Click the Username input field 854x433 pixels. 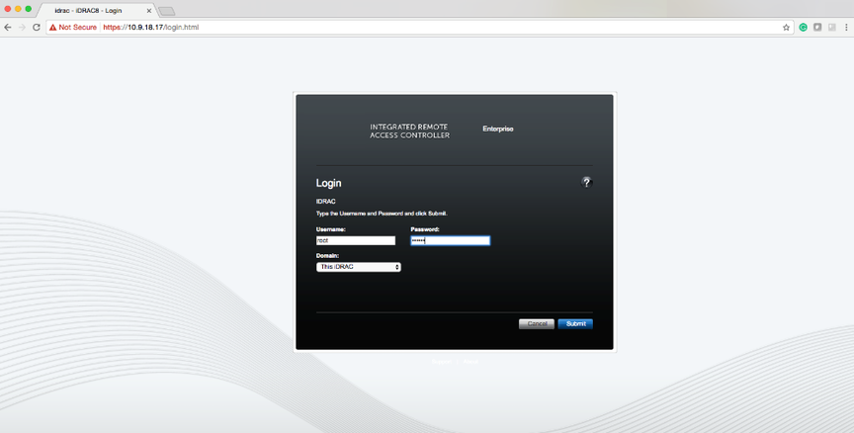(x=356, y=240)
